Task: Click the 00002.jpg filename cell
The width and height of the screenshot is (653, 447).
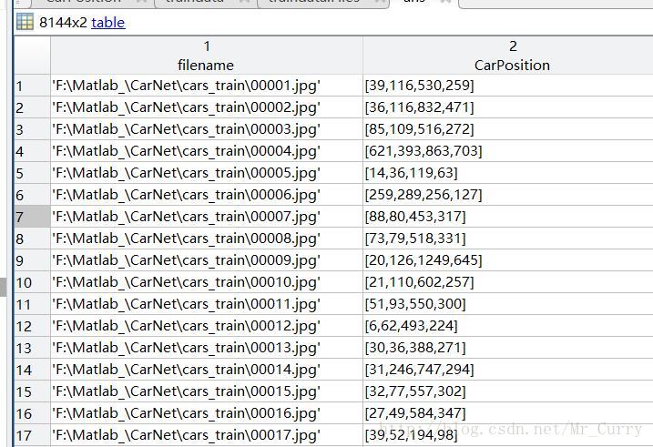Action: (x=207, y=107)
